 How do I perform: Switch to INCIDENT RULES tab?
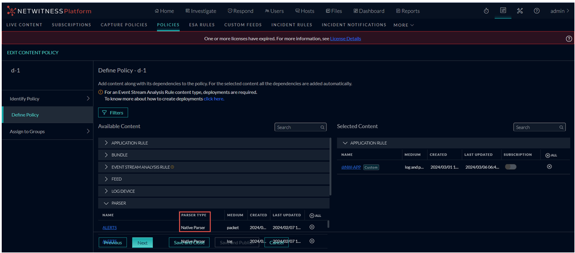[292, 25]
